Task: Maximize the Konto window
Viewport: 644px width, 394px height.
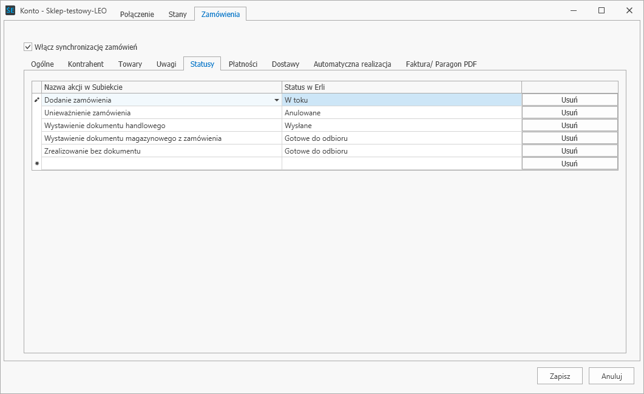Action: (602, 10)
